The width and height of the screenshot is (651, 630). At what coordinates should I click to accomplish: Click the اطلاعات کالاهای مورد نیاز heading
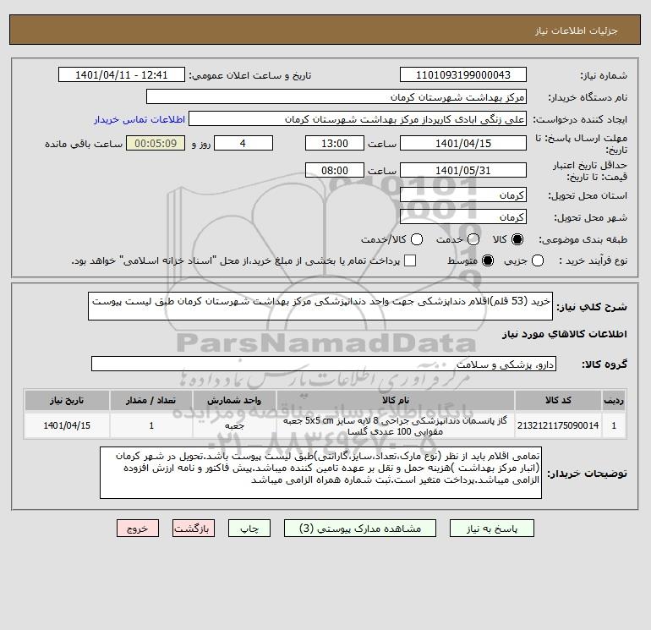coord(565,334)
